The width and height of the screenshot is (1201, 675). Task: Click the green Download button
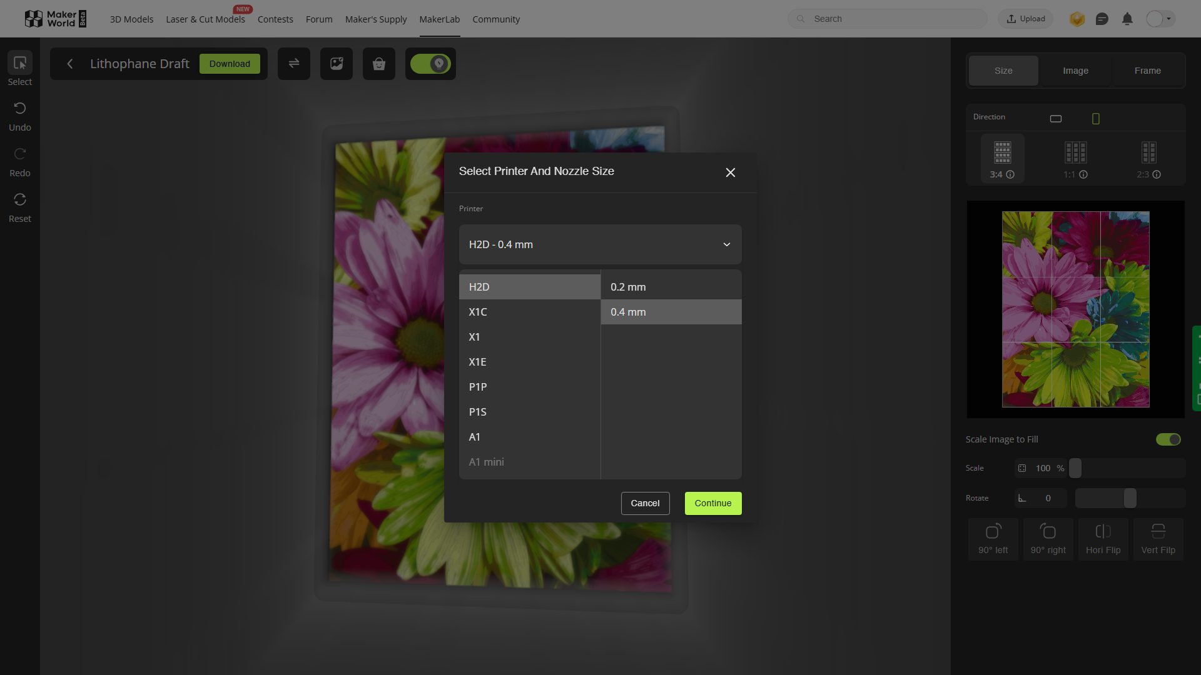tap(230, 64)
